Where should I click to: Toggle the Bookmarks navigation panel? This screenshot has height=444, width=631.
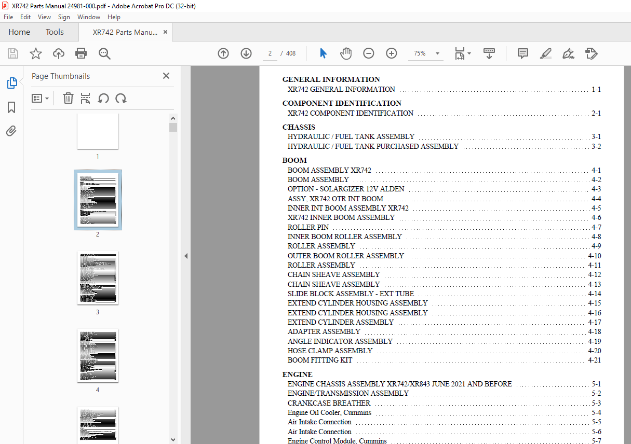(11, 107)
